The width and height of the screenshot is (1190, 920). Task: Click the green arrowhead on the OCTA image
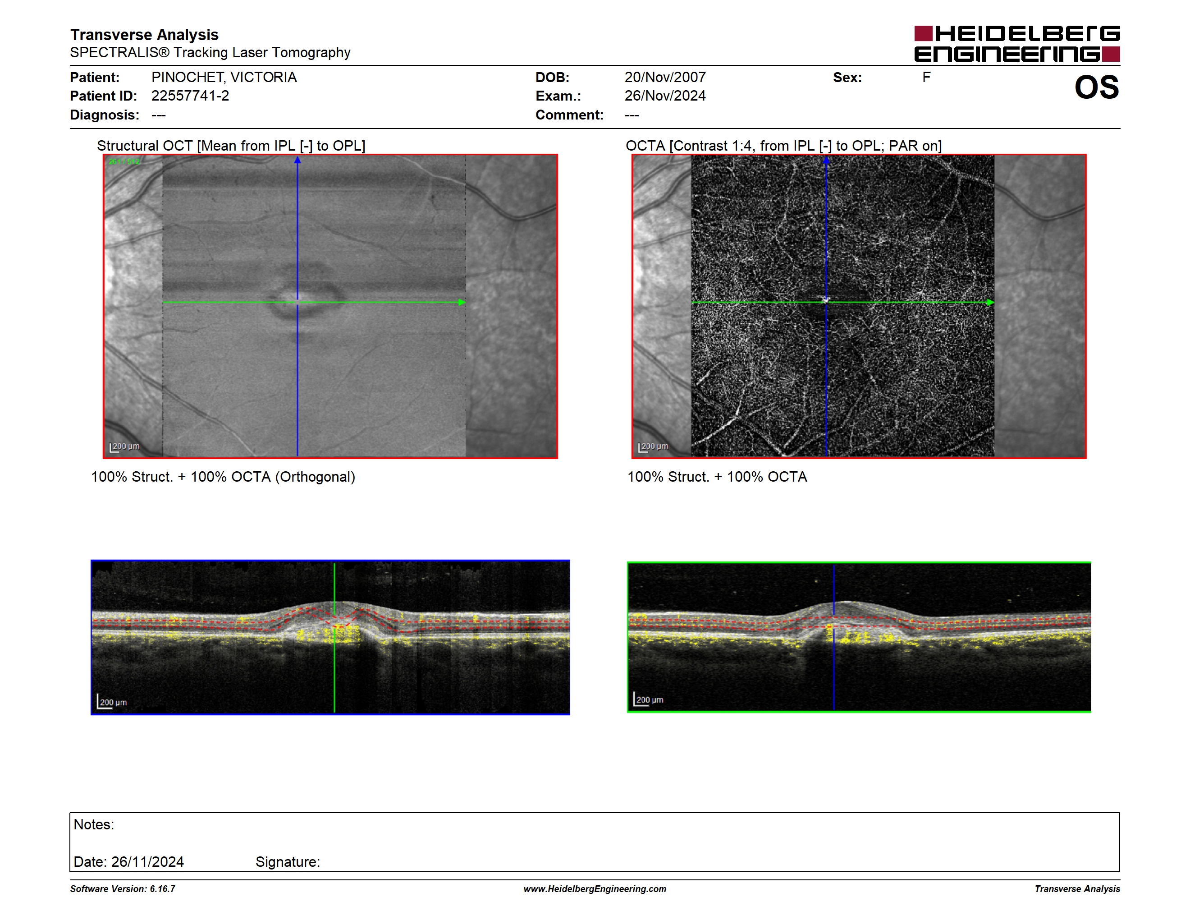pyautogui.click(x=991, y=302)
